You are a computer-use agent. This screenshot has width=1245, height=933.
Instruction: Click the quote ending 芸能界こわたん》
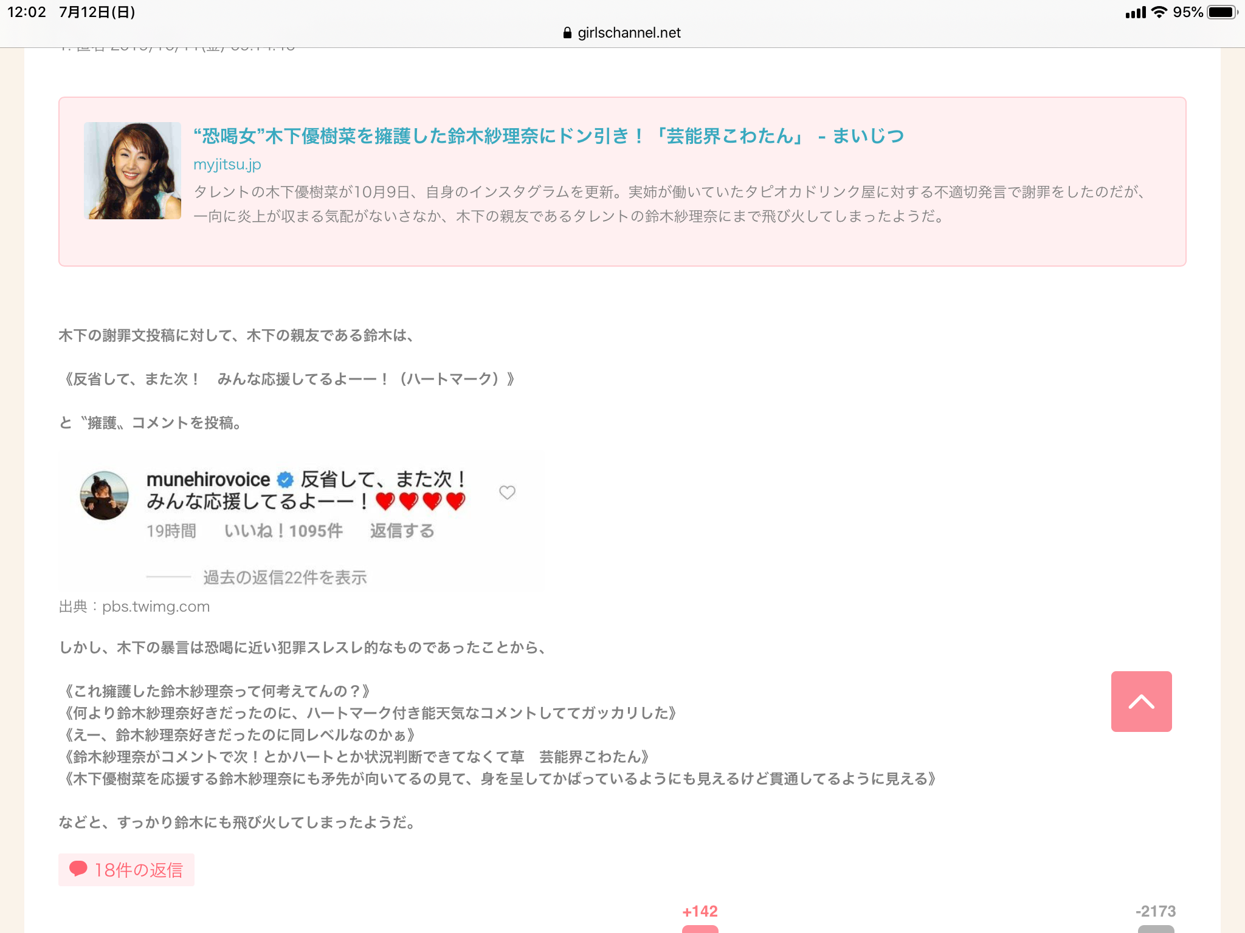coord(356,757)
